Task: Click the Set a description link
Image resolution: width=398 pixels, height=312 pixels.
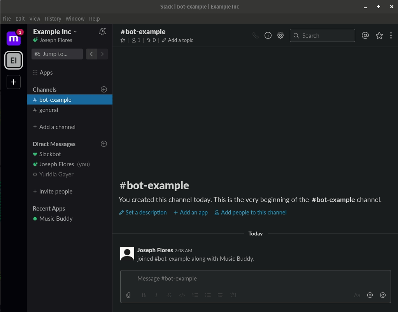Action: (x=143, y=213)
